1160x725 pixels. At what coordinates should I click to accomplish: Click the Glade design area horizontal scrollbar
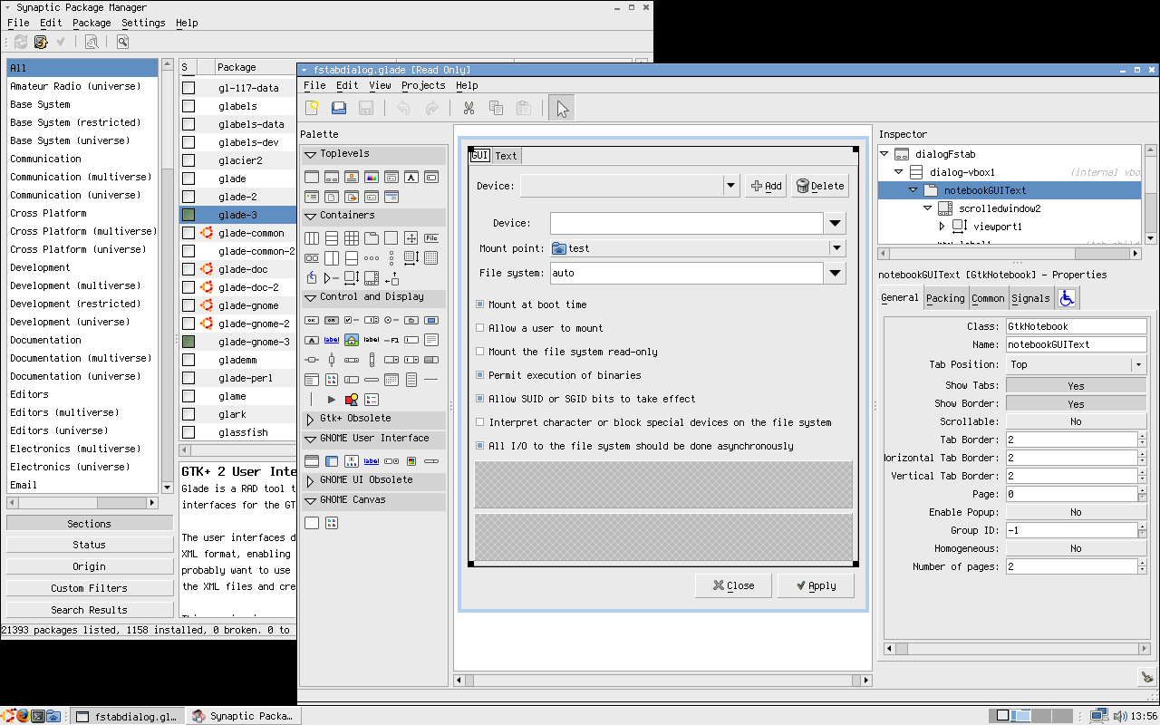(x=663, y=680)
